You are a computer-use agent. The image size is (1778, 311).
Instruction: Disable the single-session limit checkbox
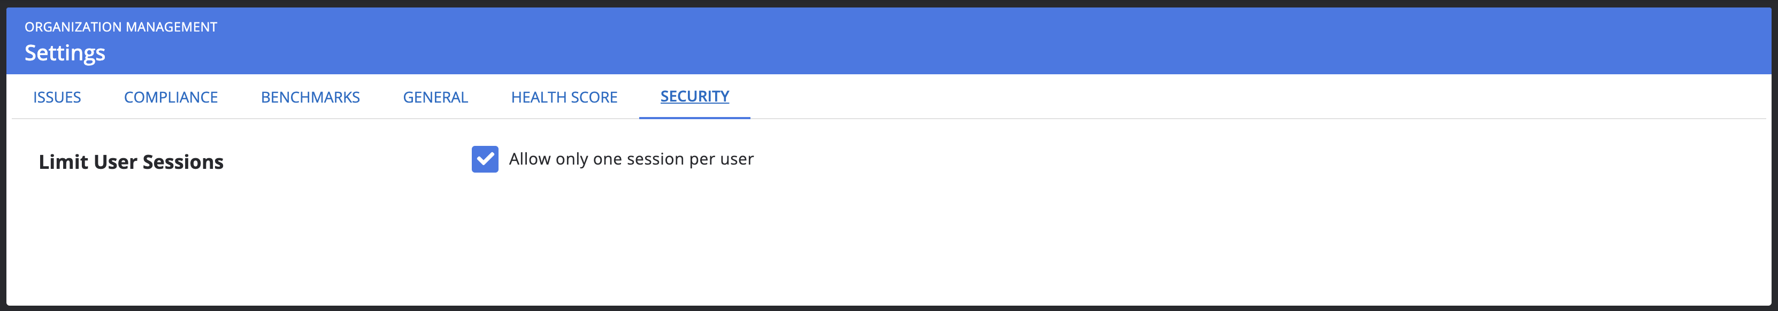pos(485,159)
